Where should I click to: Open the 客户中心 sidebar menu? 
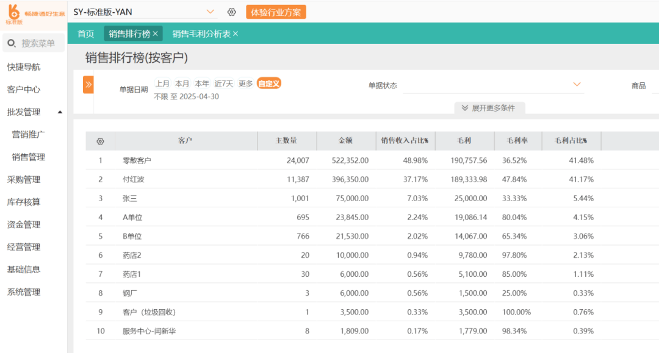click(25, 89)
